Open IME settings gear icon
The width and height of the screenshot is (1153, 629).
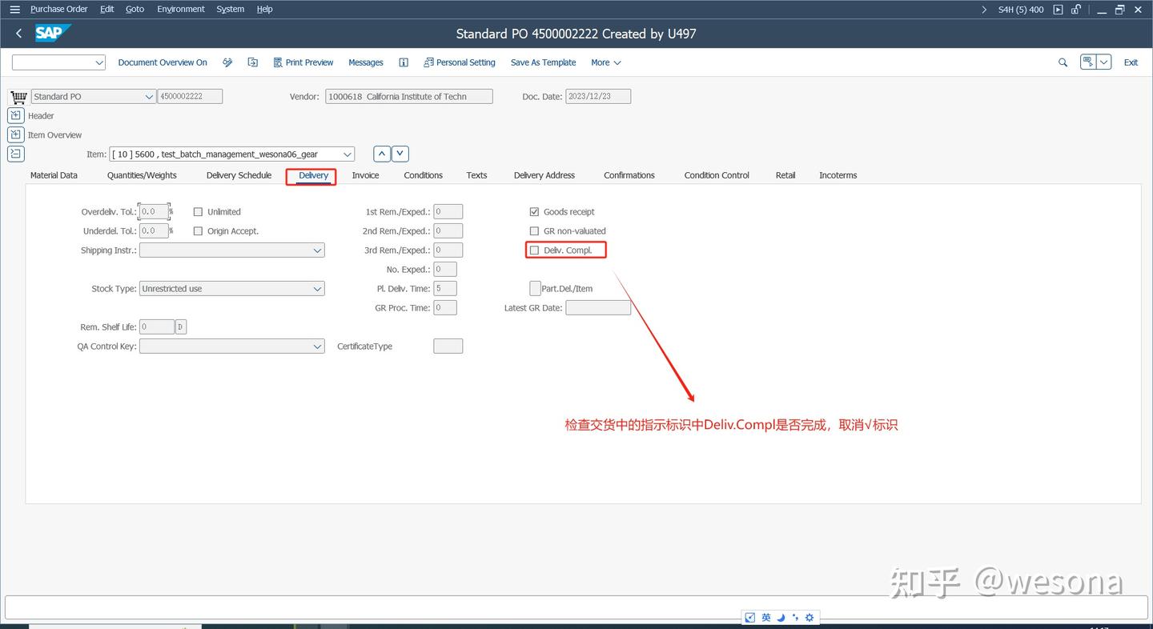810,618
